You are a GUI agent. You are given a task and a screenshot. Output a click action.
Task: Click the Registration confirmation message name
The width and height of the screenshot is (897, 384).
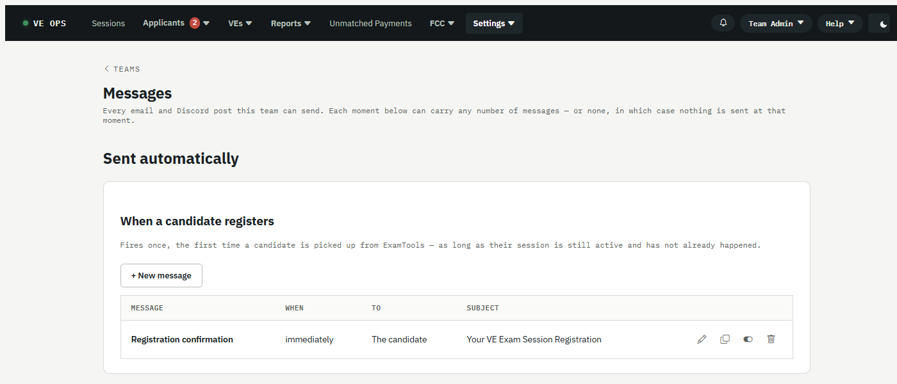tap(182, 339)
